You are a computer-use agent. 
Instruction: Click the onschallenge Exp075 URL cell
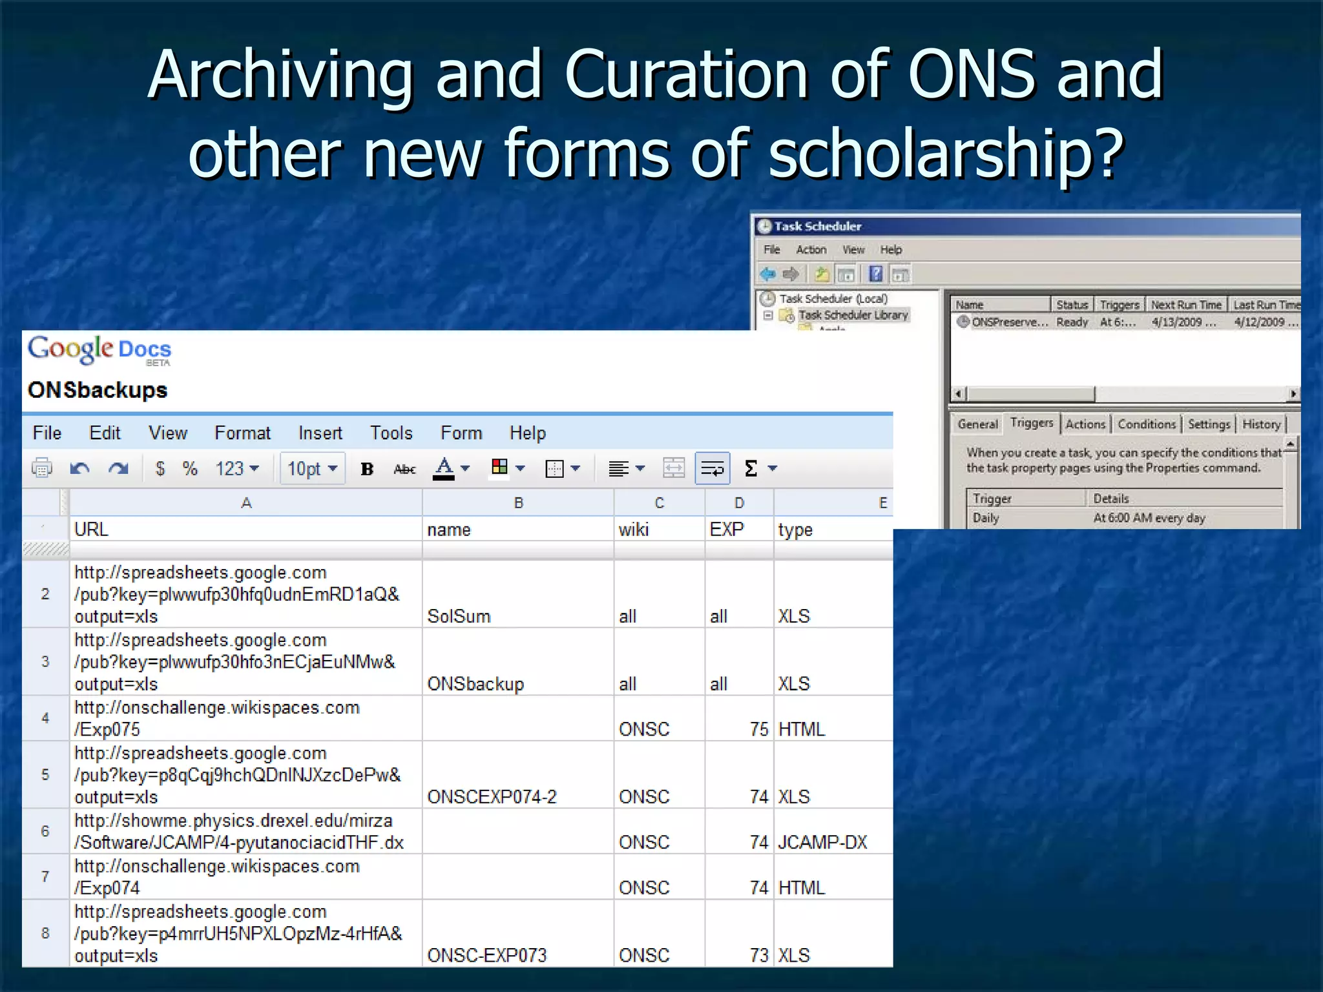[246, 718]
